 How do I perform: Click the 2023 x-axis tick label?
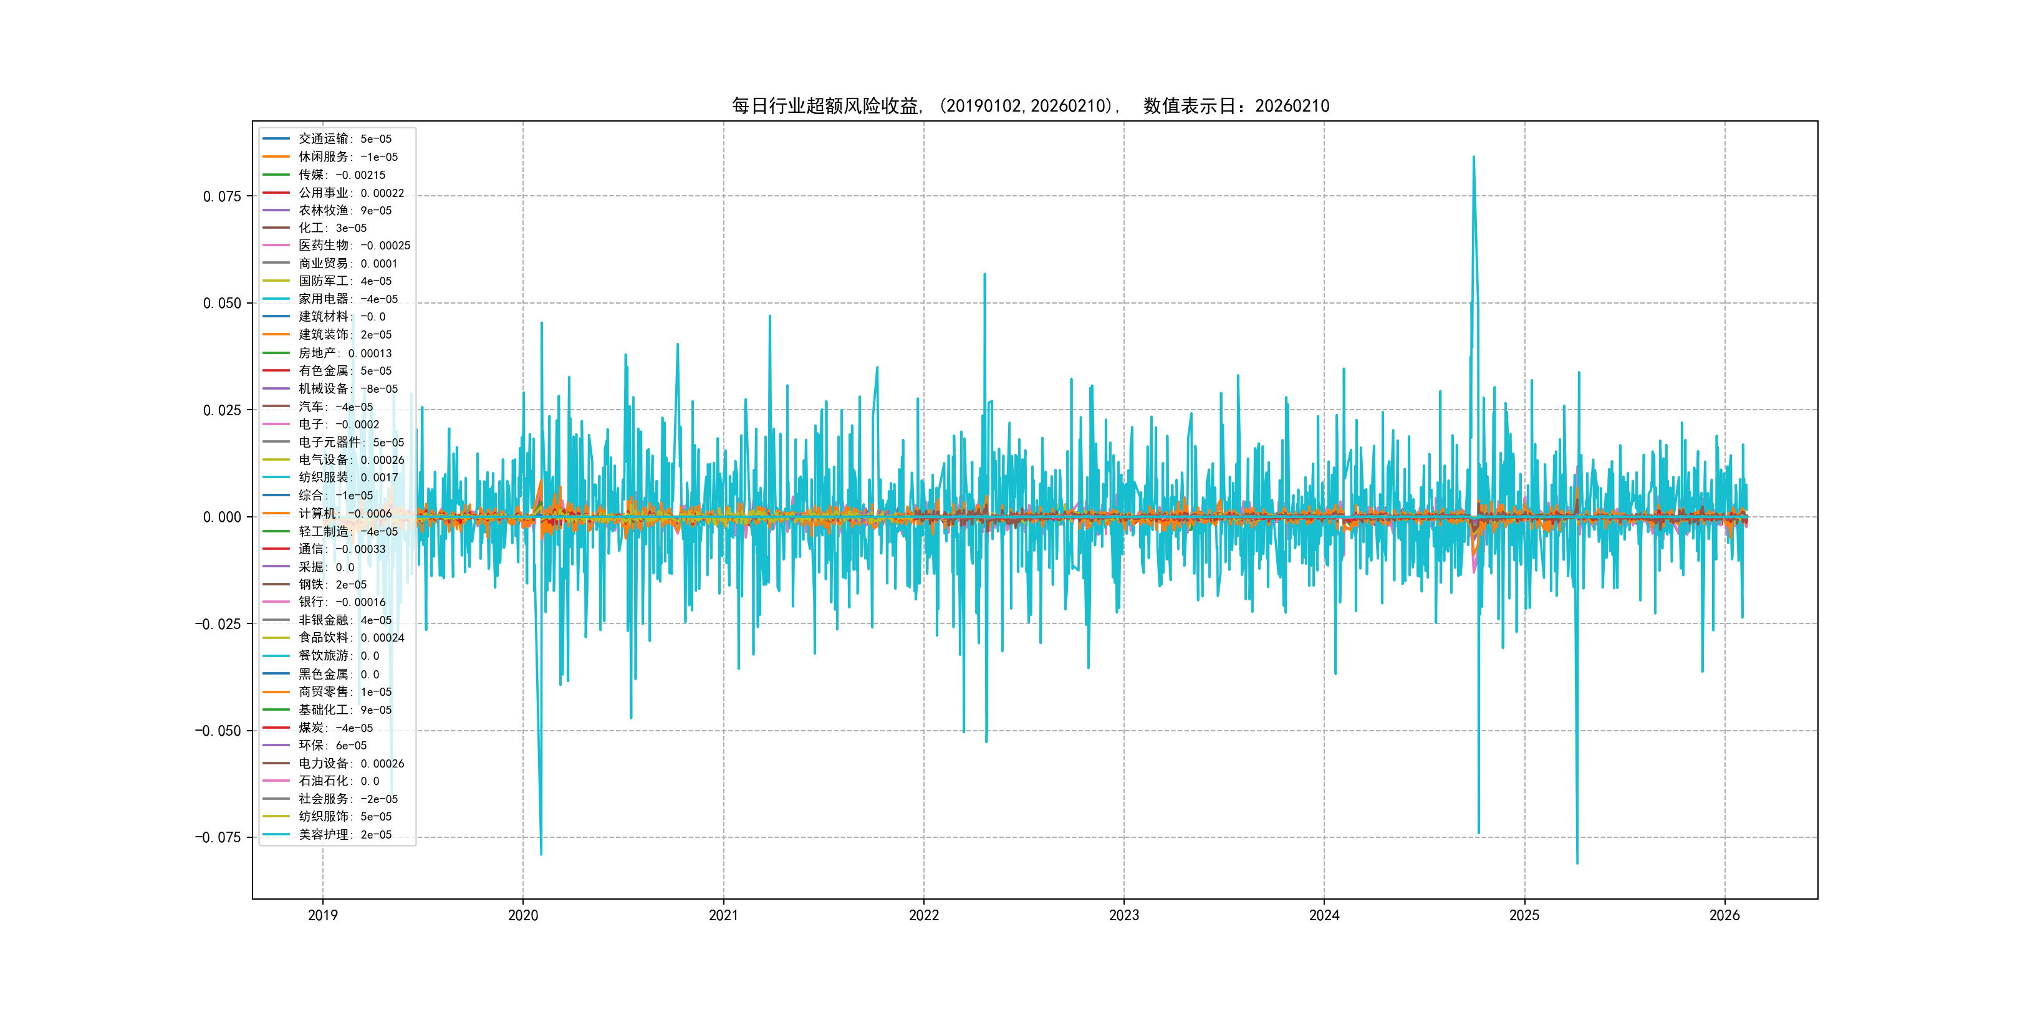[x=1123, y=915]
